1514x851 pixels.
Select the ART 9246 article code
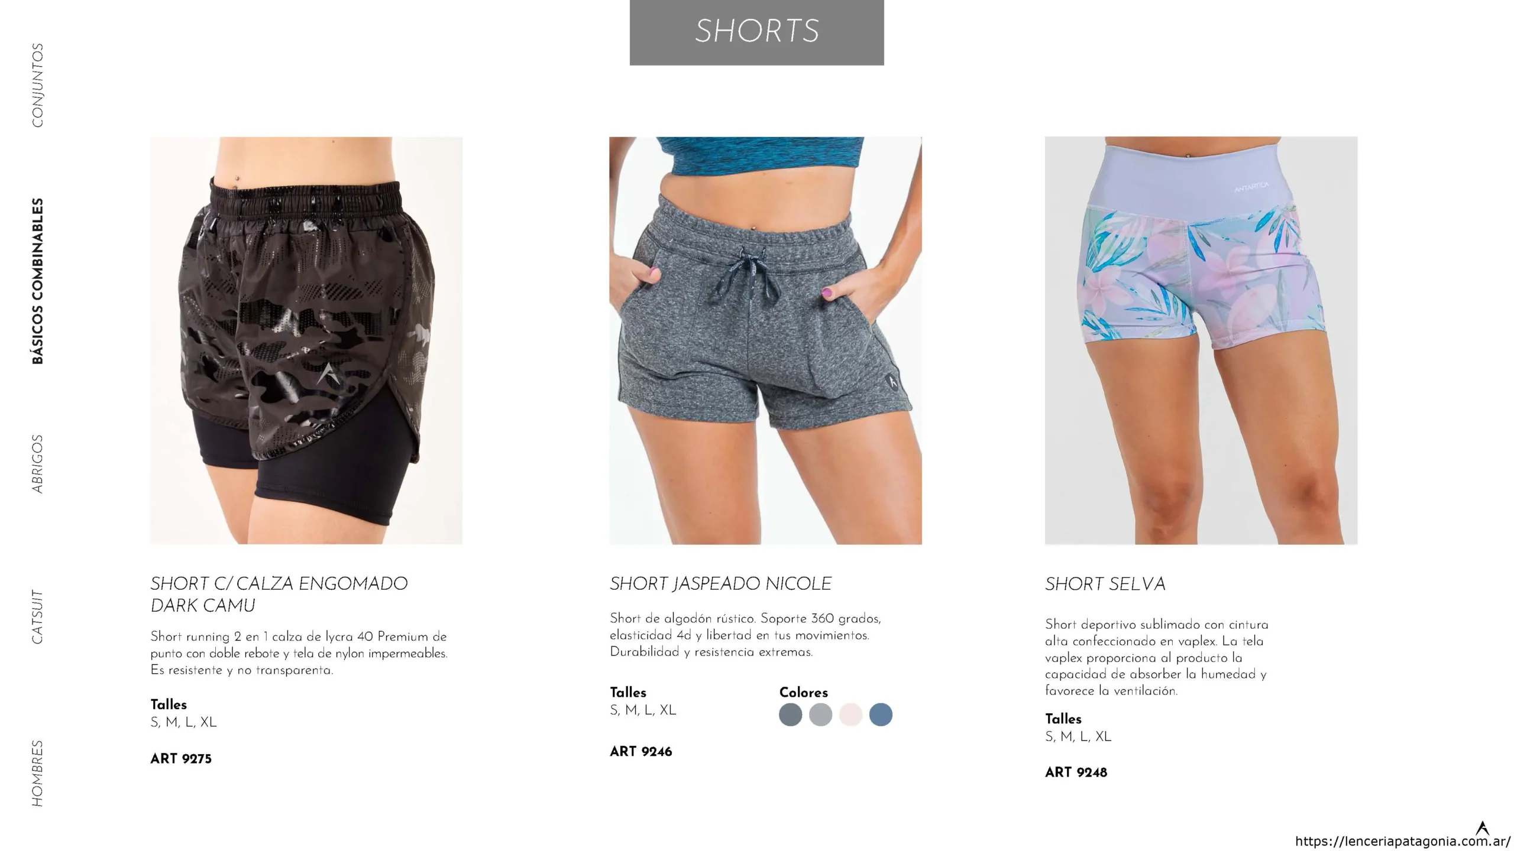[x=641, y=752]
